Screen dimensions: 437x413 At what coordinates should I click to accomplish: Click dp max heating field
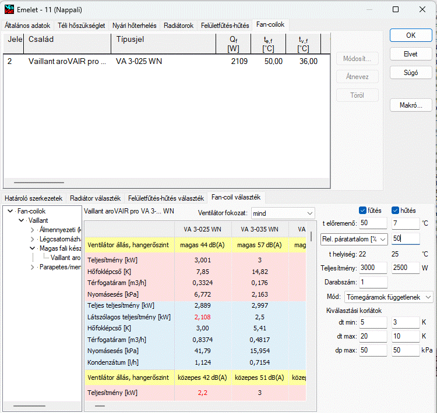[x=373, y=350]
